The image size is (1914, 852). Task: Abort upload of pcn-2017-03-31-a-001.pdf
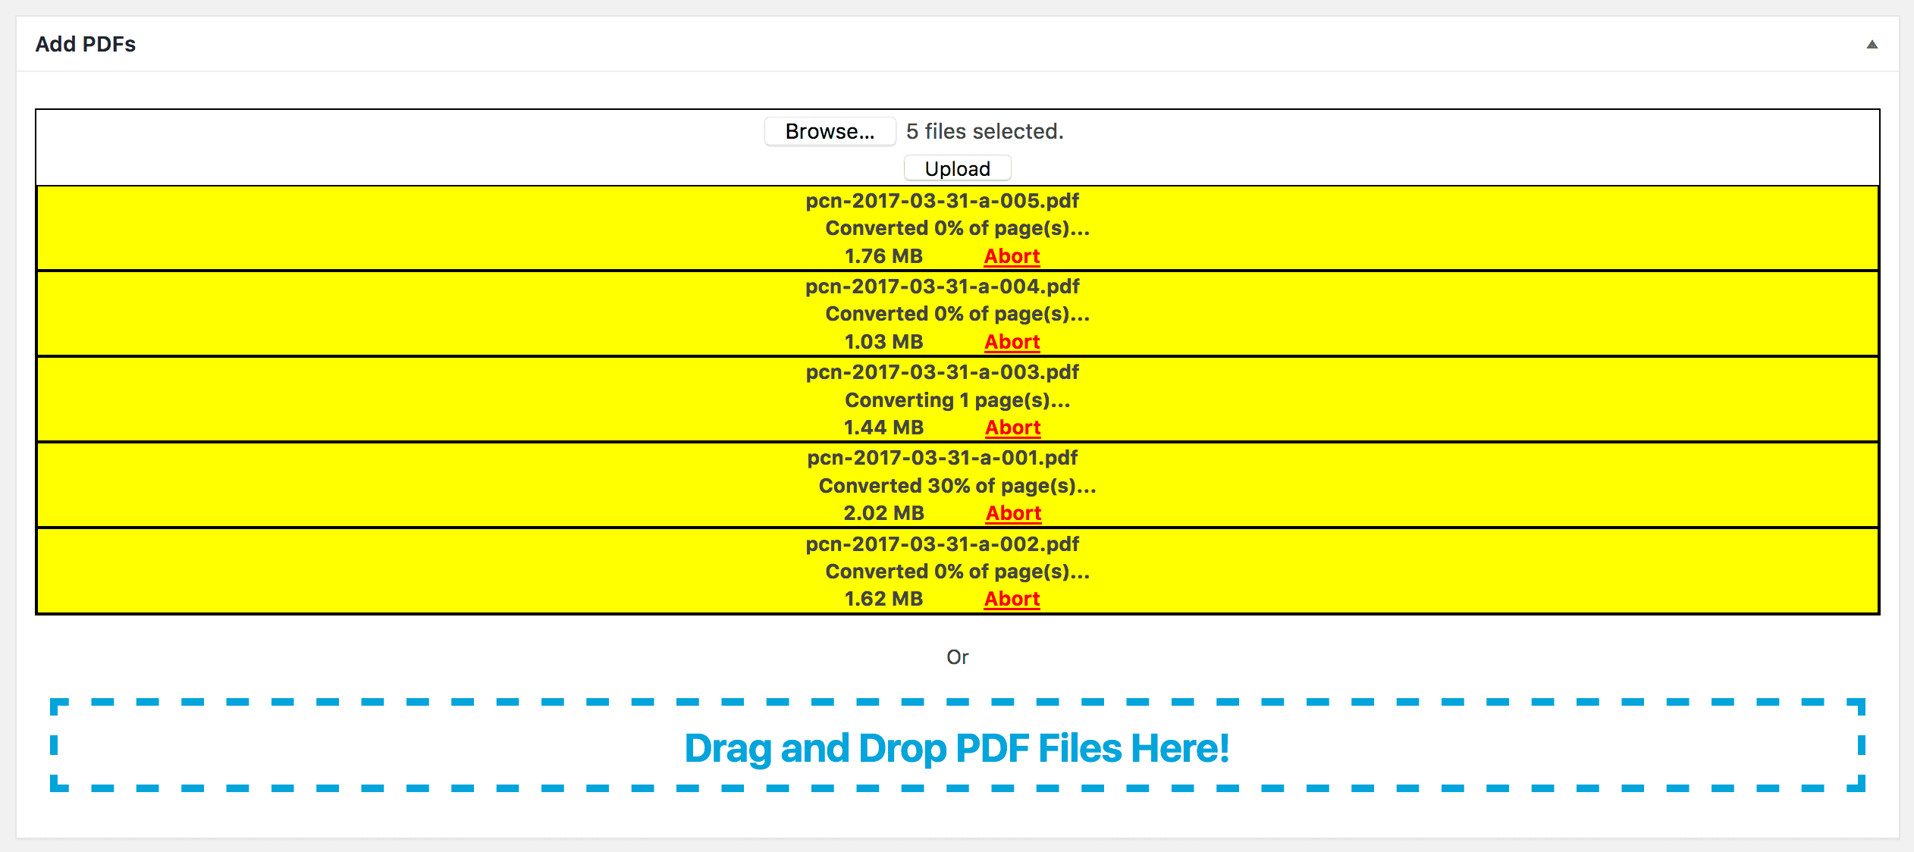coord(1013,513)
